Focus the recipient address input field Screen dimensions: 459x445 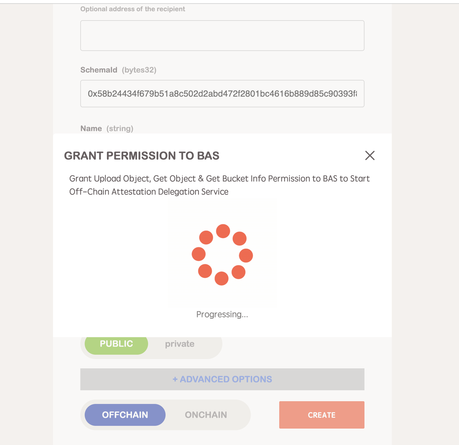click(x=222, y=36)
